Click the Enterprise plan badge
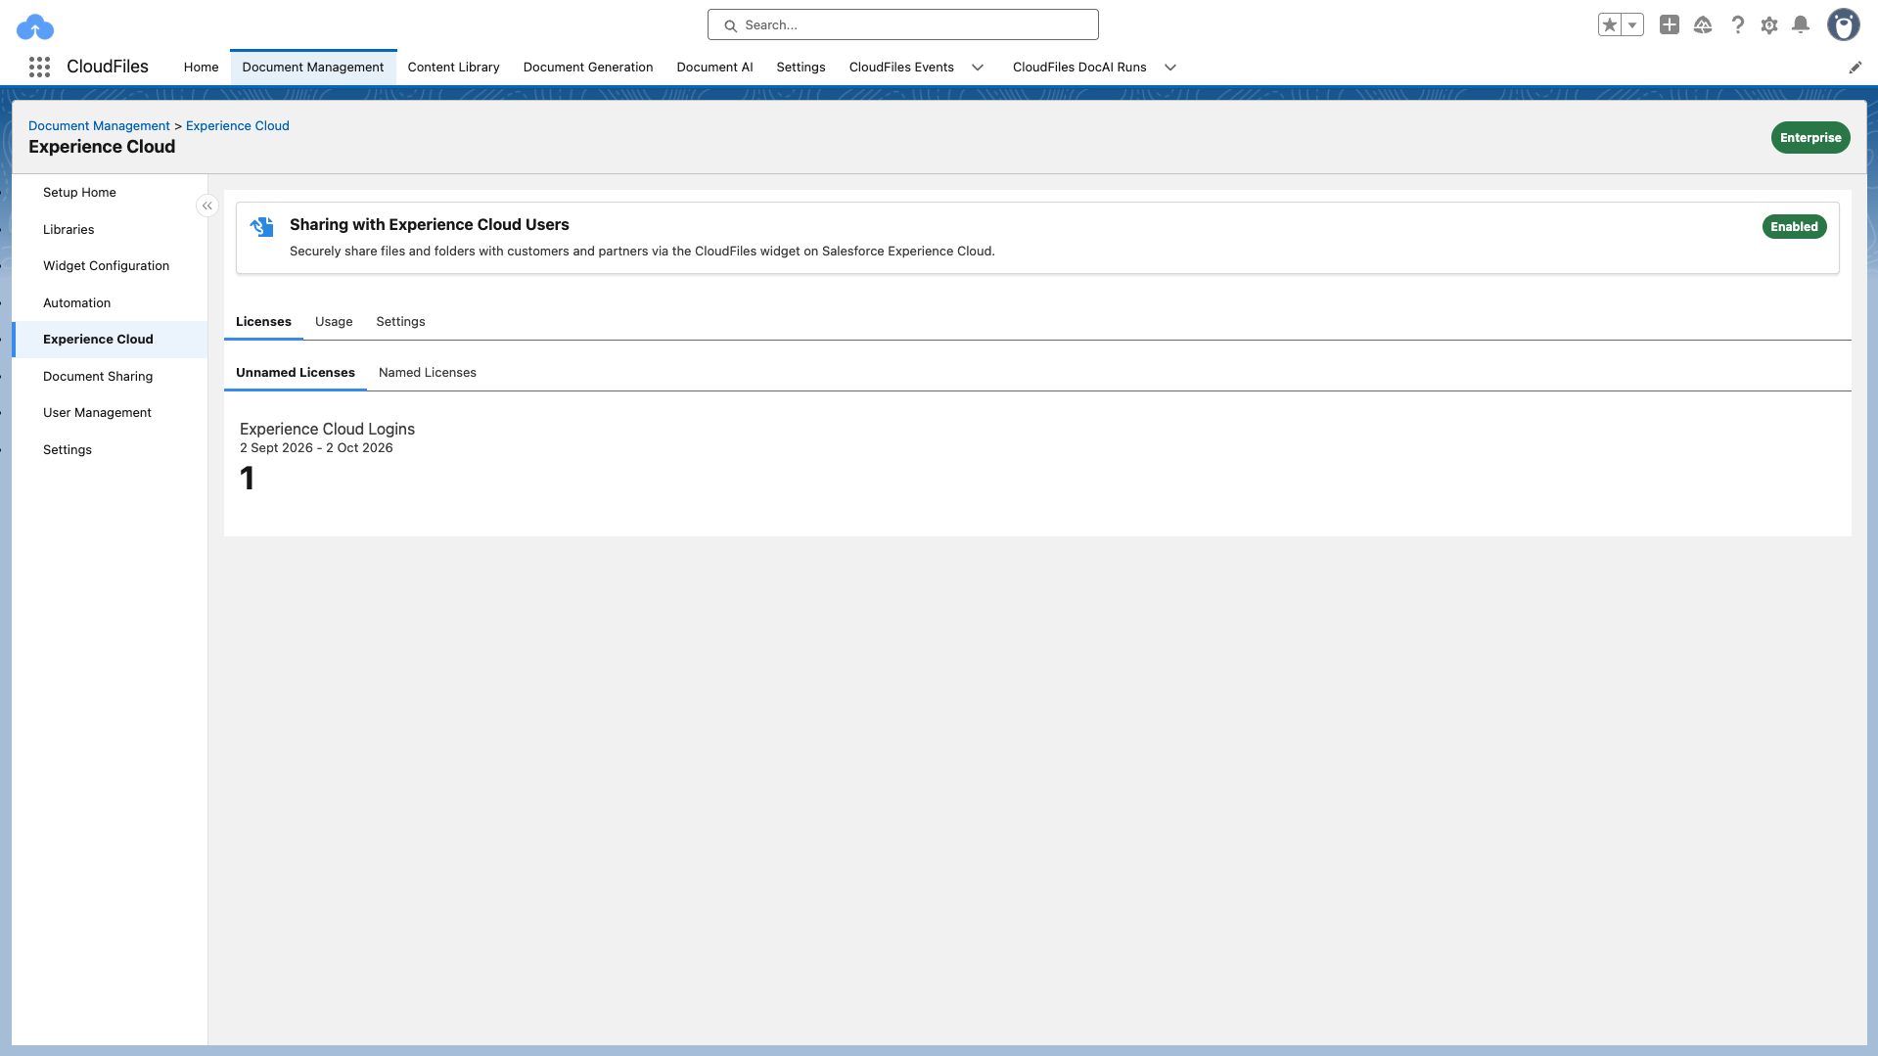Viewport: 1878px width, 1056px height. 1810,138
